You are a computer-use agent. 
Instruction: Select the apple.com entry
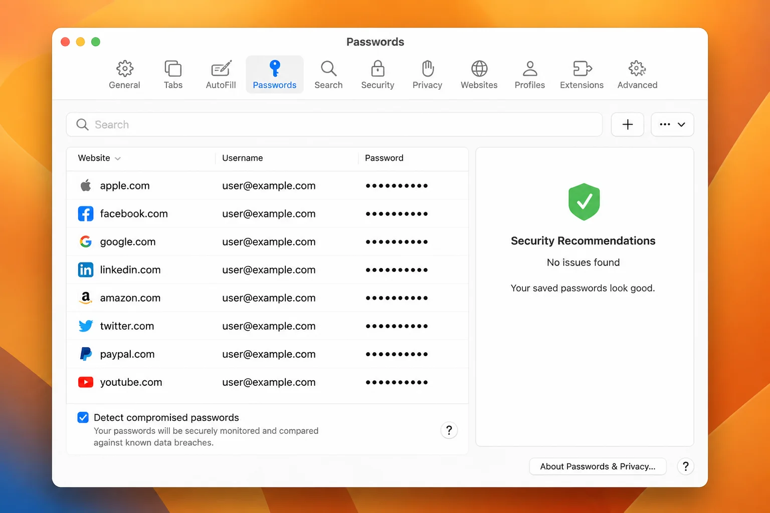pos(267,185)
